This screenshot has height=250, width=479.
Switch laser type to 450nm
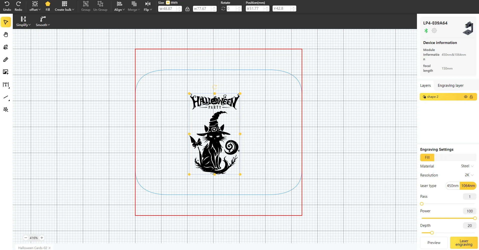tap(453, 186)
